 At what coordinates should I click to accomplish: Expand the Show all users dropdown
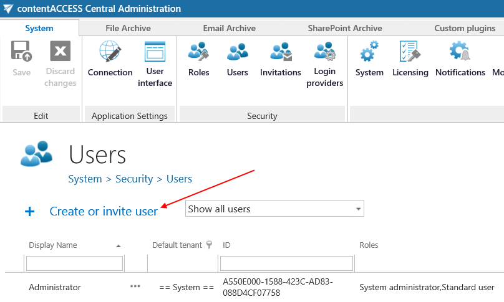pyautogui.click(x=358, y=209)
